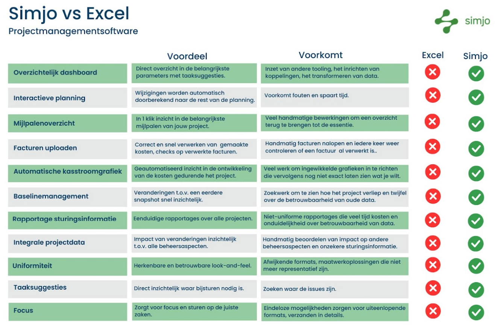The height and width of the screenshot is (331, 504).
Task: Click the red X for Rapportage sturingsinformatie
Action: pos(433,220)
